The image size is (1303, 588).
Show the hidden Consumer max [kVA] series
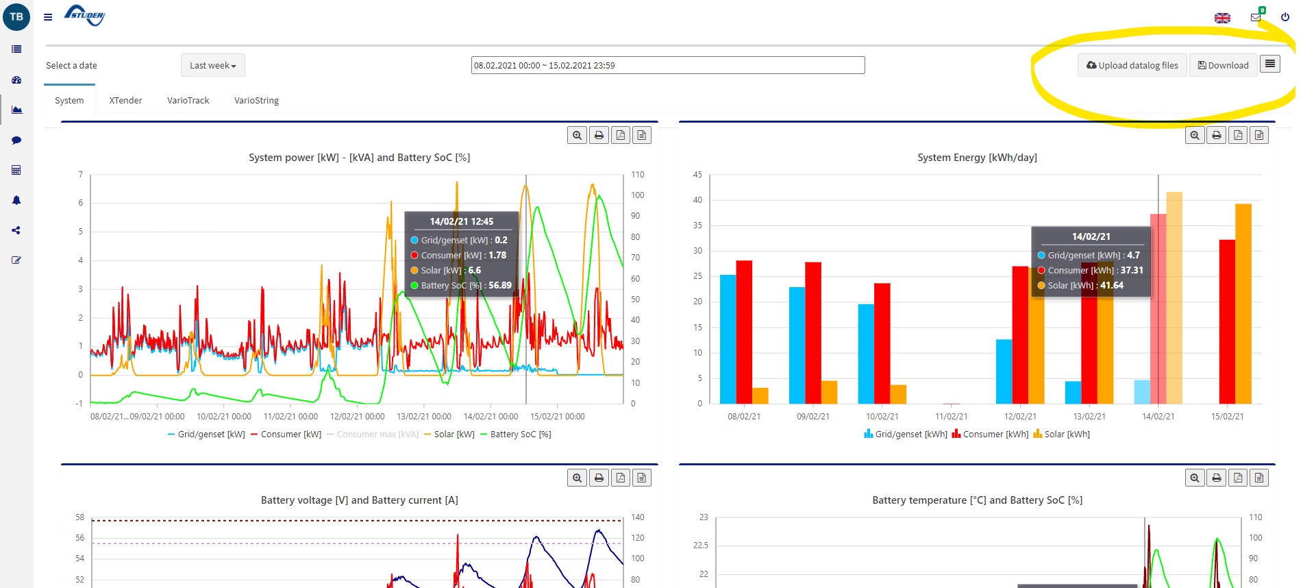pyautogui.click(x=377, y=434)
